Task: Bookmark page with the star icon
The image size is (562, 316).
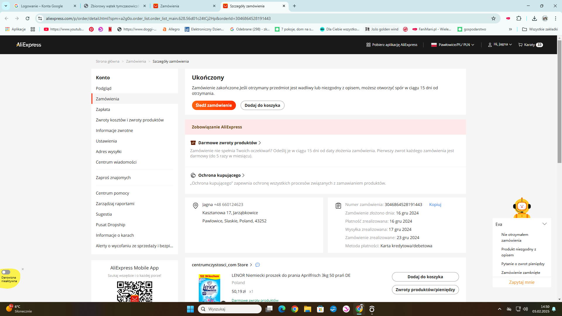Action: [x=494, y=18]
